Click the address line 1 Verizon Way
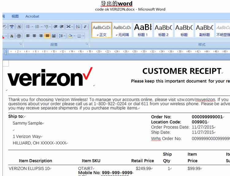The image size is (230, 176). click(27, 137)
